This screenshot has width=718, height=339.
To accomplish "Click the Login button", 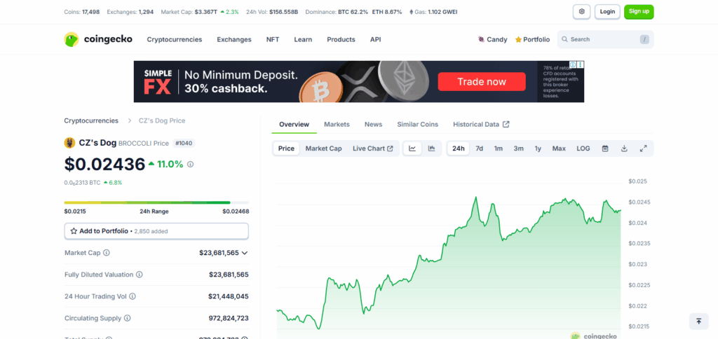I will click(x=607, y=12).
